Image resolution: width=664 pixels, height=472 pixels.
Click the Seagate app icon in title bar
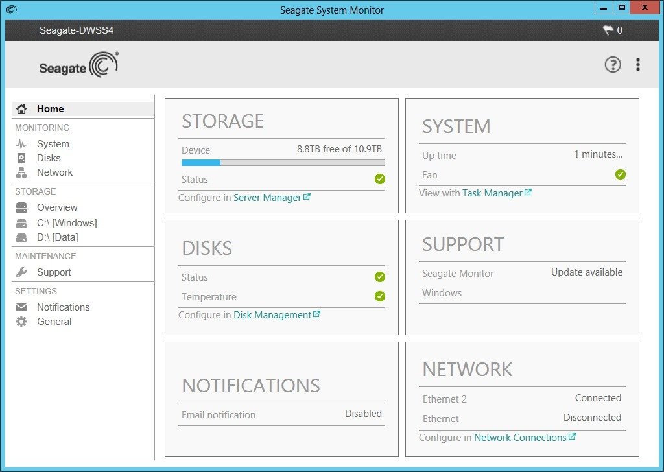click(x=12, y=9)
